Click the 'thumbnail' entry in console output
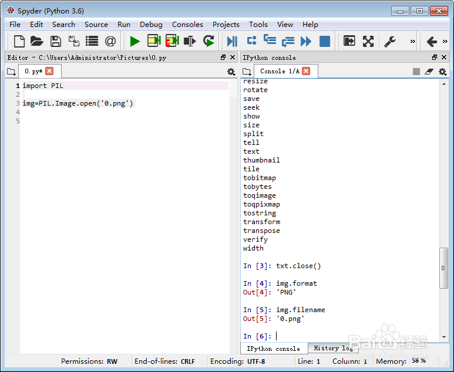454x372 pixels. pos(261,160)
